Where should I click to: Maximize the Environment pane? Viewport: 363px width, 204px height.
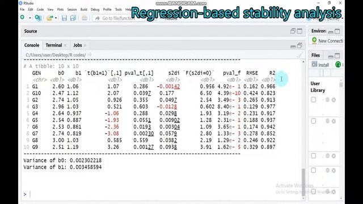[x=337, y=31]
